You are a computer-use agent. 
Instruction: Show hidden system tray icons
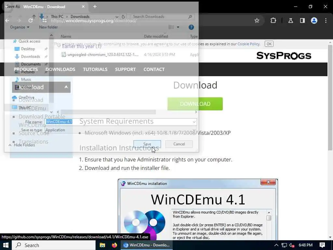(x=276, y=245)
